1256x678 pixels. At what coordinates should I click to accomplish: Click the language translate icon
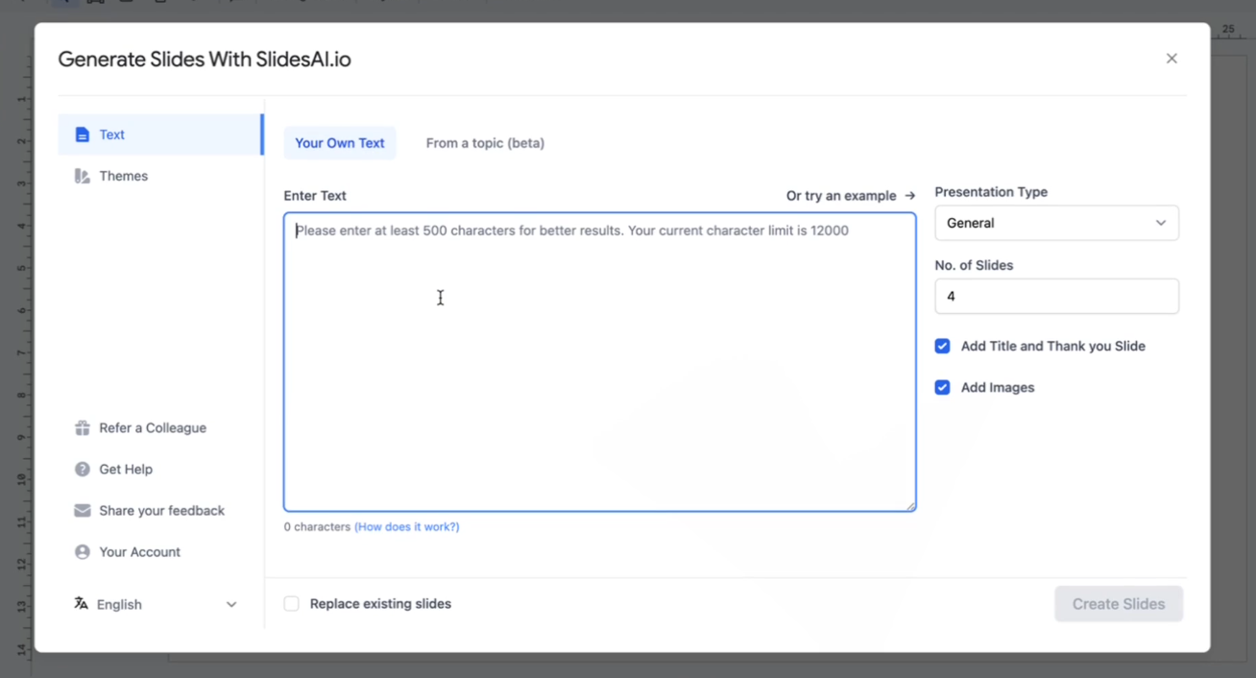click(82, 604)
